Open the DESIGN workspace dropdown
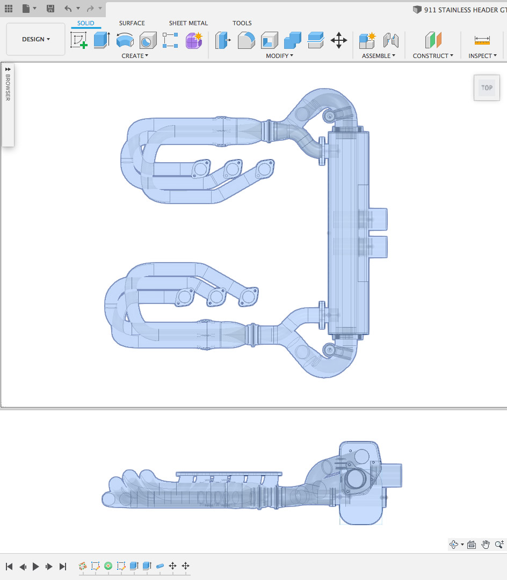Viewport: 507px width, 580px height. point(36,39)
